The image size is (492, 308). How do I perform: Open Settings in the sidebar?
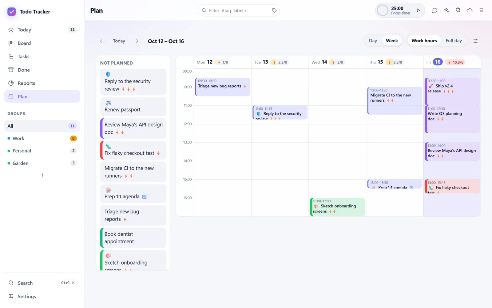pyautogui.click(x=42, y=296)
